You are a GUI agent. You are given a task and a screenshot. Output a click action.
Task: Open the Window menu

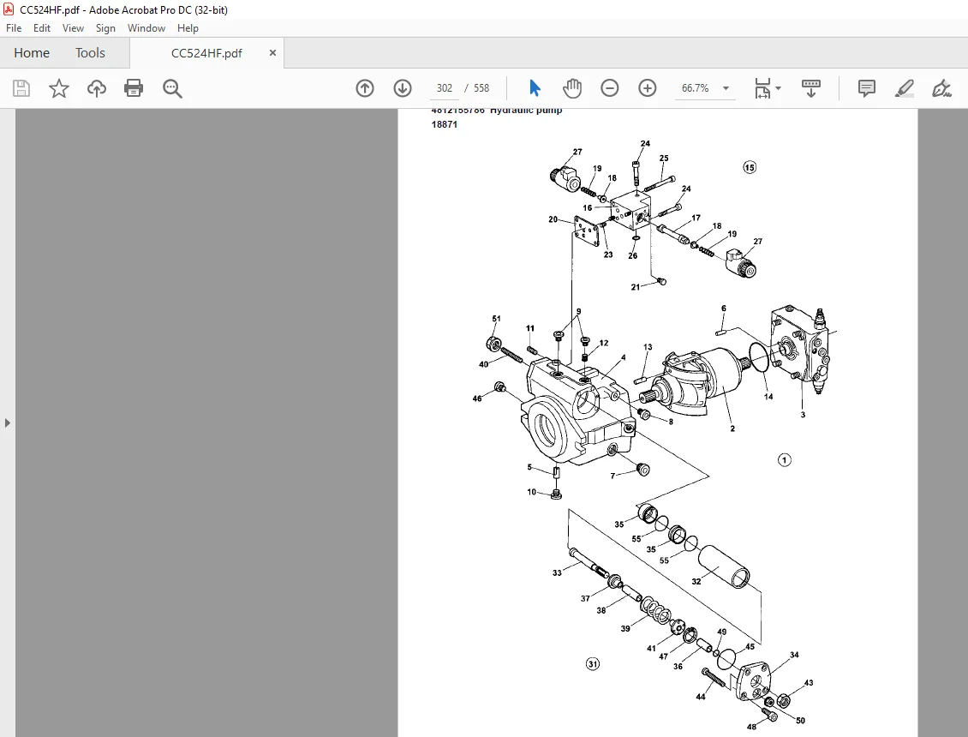coord(146,27)
